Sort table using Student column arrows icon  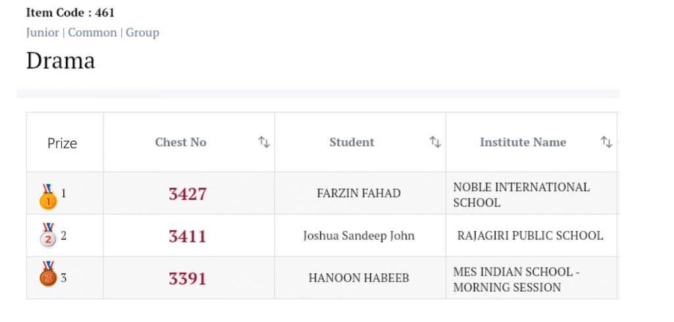(435, 142)
